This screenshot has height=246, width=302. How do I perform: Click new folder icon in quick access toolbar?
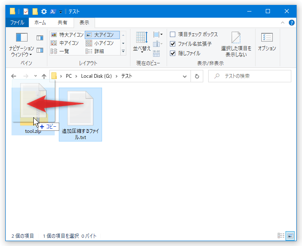tap(35, 12)
